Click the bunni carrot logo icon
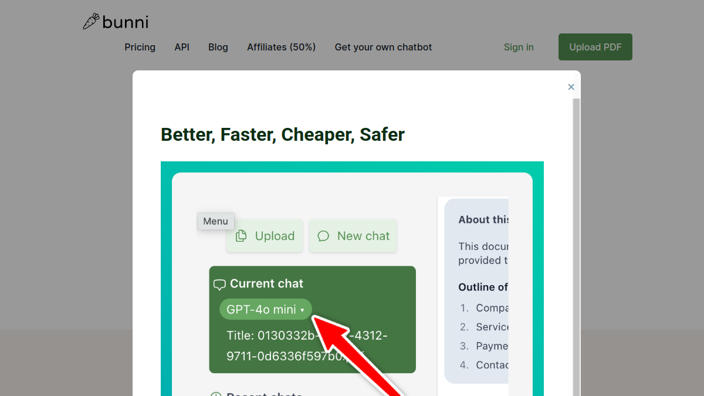Screen dimensions: 704x396 tap(90, 22)
